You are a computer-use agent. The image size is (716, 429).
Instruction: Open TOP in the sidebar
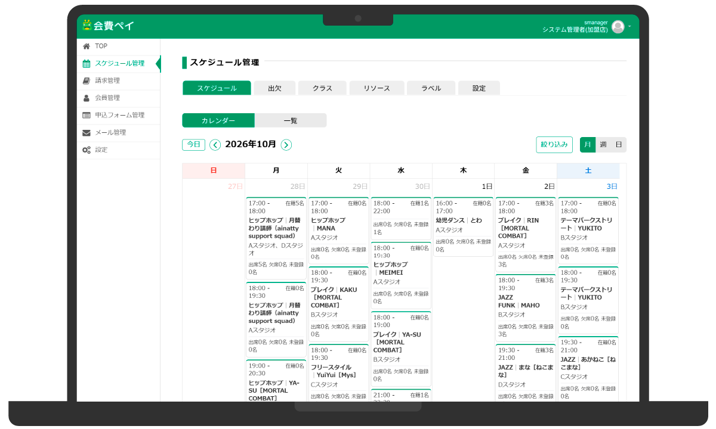(x=119, y=46)
